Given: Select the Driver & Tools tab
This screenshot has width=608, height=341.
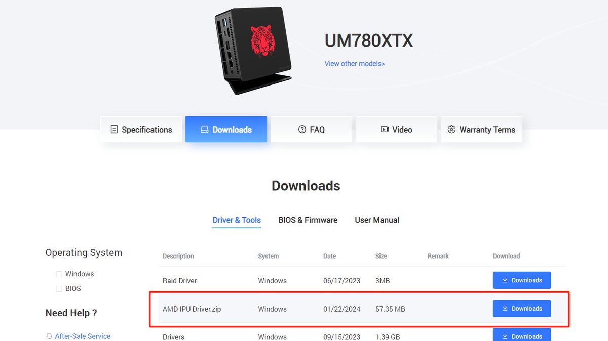Looking at the screenshot, I should (x=237, y=220).
